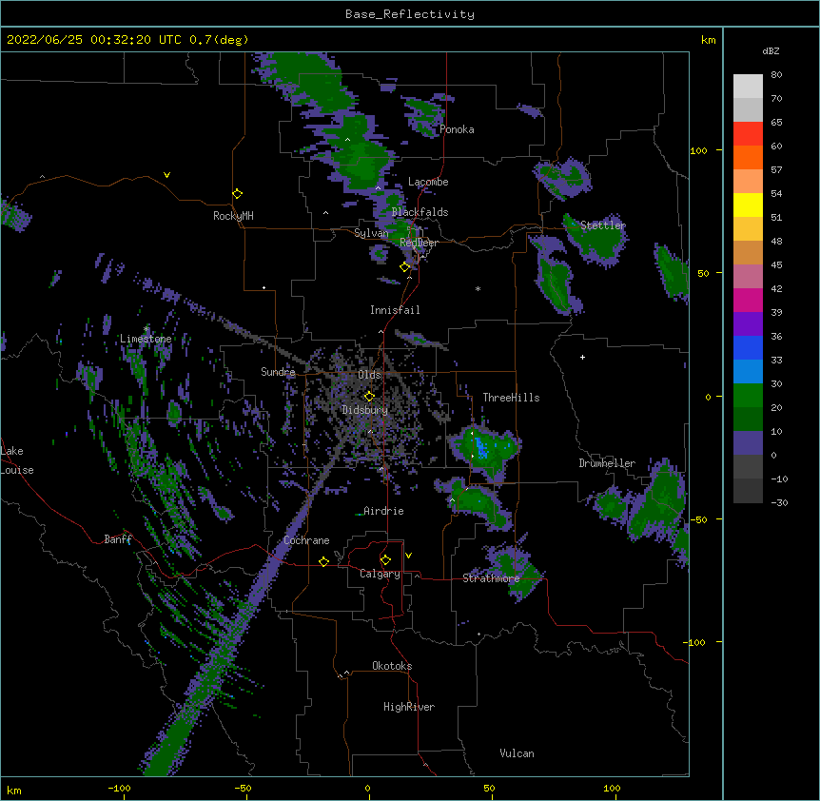Screen dimensions: 820x801
Task: Click the Sylvan label
Action: tap(371, 233)
